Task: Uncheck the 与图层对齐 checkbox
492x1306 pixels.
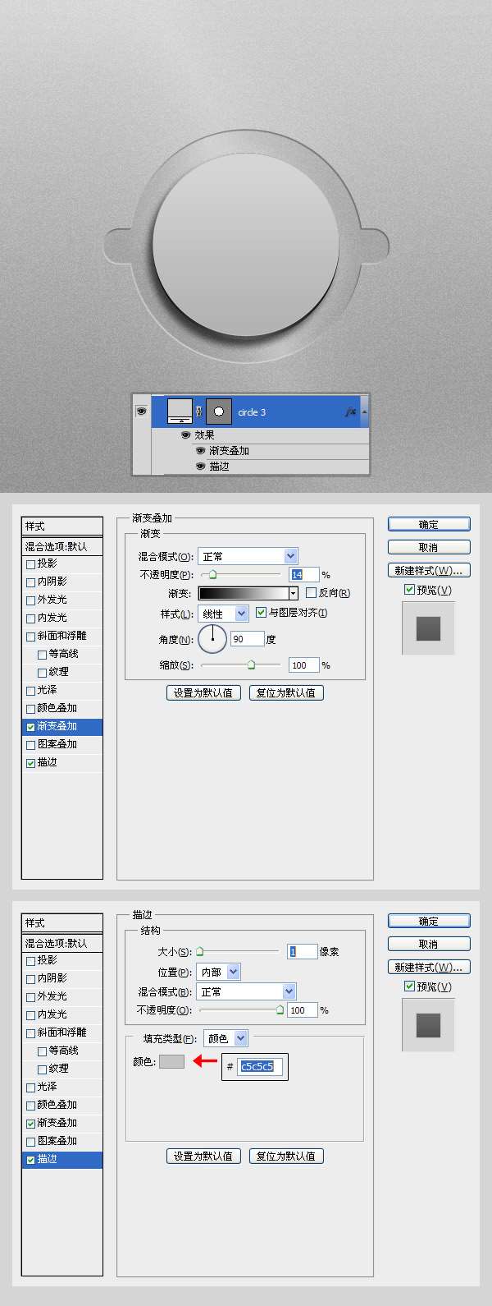Action: click(261, 613)
